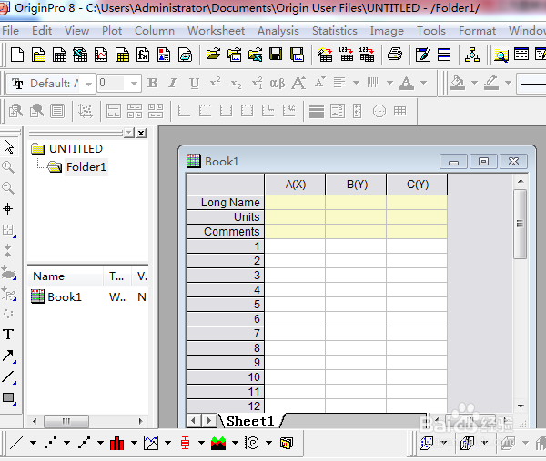The height and width of the screenshot is (461, 546).
Task: Open the font color A dropdown arrow
Action: [424, 83]
